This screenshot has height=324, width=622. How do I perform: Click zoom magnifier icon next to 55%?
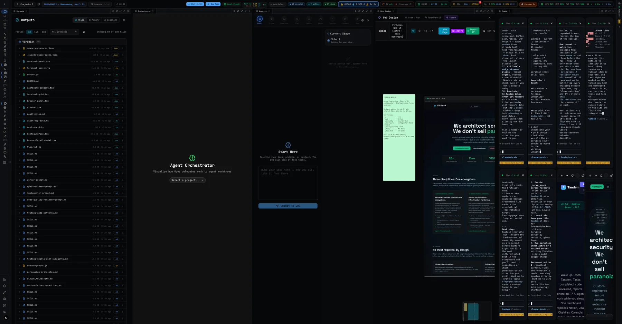pyautogui.click(x=484, y=31)
